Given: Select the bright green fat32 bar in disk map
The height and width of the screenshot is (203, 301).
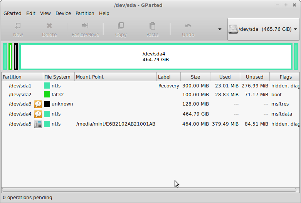Looking at the screenshot, I should (x=10, y=57).
